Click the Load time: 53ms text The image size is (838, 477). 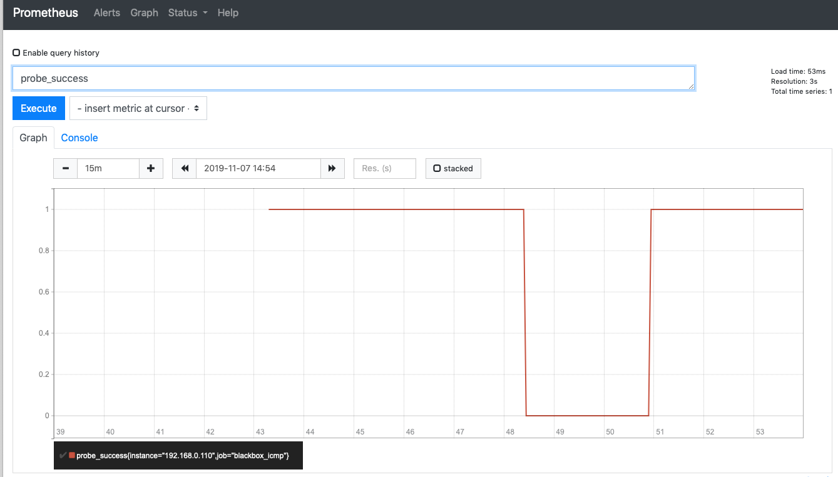click(799, 72)
